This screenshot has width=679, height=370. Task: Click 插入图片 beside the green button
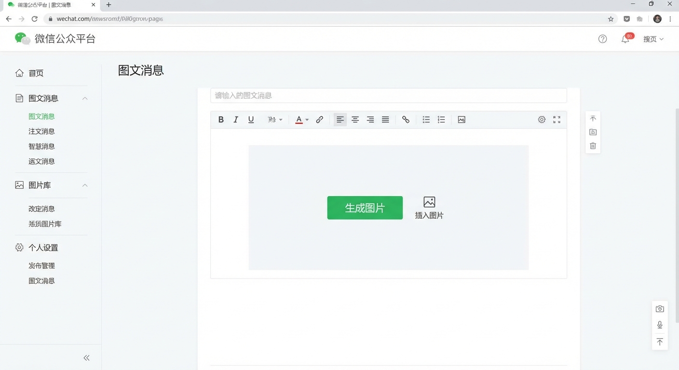429,208
